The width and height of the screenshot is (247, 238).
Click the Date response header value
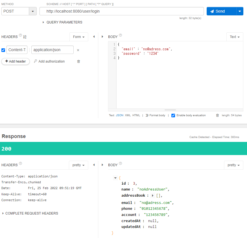pos(55,188)
